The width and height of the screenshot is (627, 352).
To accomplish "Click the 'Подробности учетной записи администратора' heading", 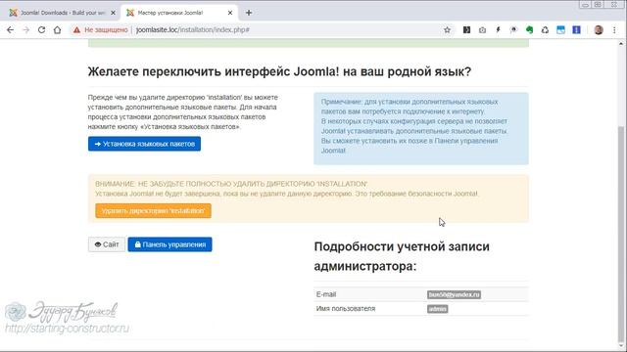I will pos(402,256).
